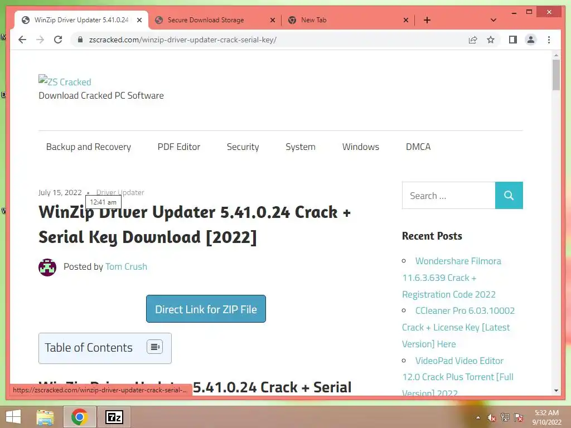Open the VideoPad Video Editor 12.0 post
571x428 pixels.
[458, 376]
